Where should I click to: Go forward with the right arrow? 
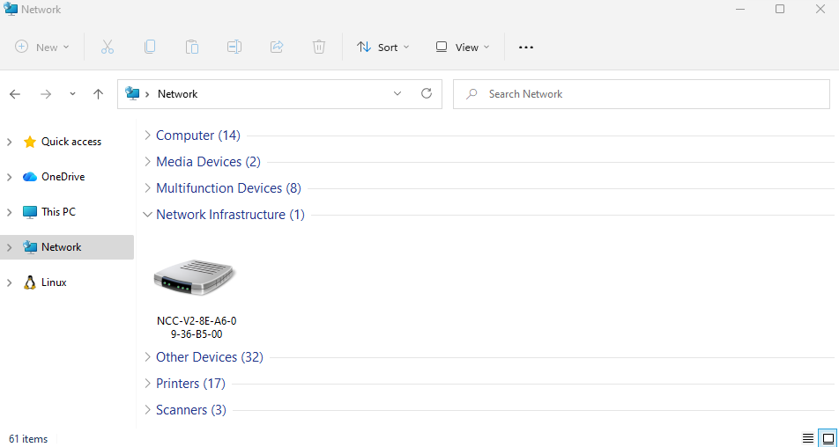coord(46,94)
